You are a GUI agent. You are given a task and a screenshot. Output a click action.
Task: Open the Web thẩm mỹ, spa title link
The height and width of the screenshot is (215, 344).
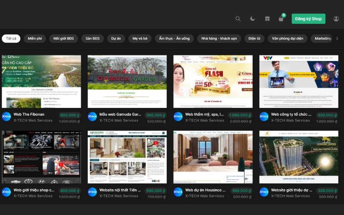click(204, 114)
